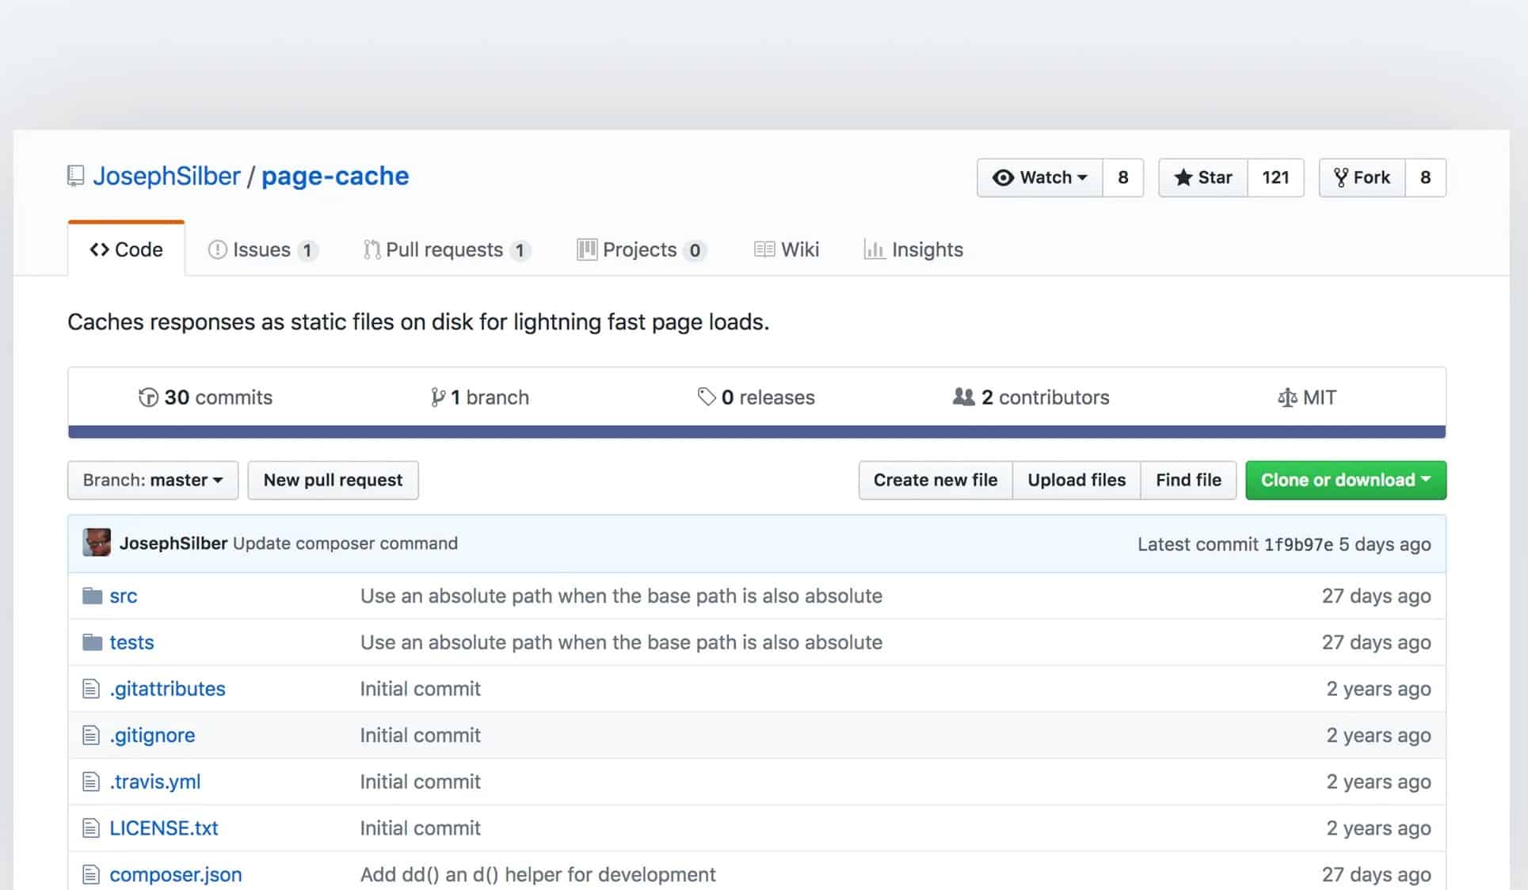Image resolution: width=1528 pixels, height=890 pixels.
Task: Click JosephSilber's avatar in latest commit row
Action: click(x=97, y=542)
